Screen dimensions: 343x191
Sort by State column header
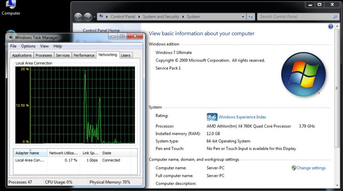[x=115, y=153]
